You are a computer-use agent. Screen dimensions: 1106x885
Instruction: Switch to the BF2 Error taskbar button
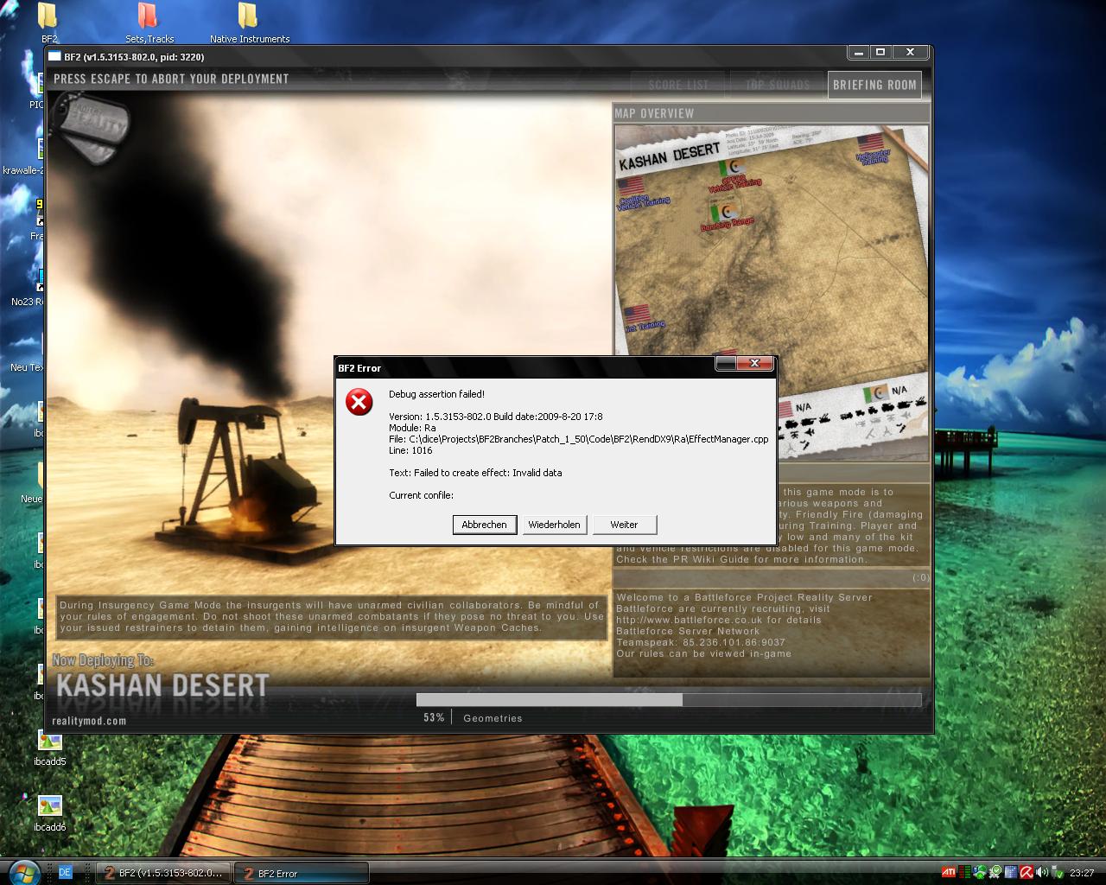tap(302, 873)
